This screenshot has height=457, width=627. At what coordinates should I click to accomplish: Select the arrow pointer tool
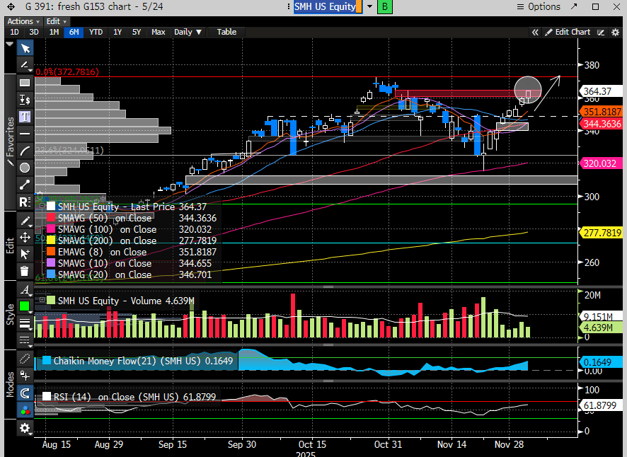(x=25, y=48)
